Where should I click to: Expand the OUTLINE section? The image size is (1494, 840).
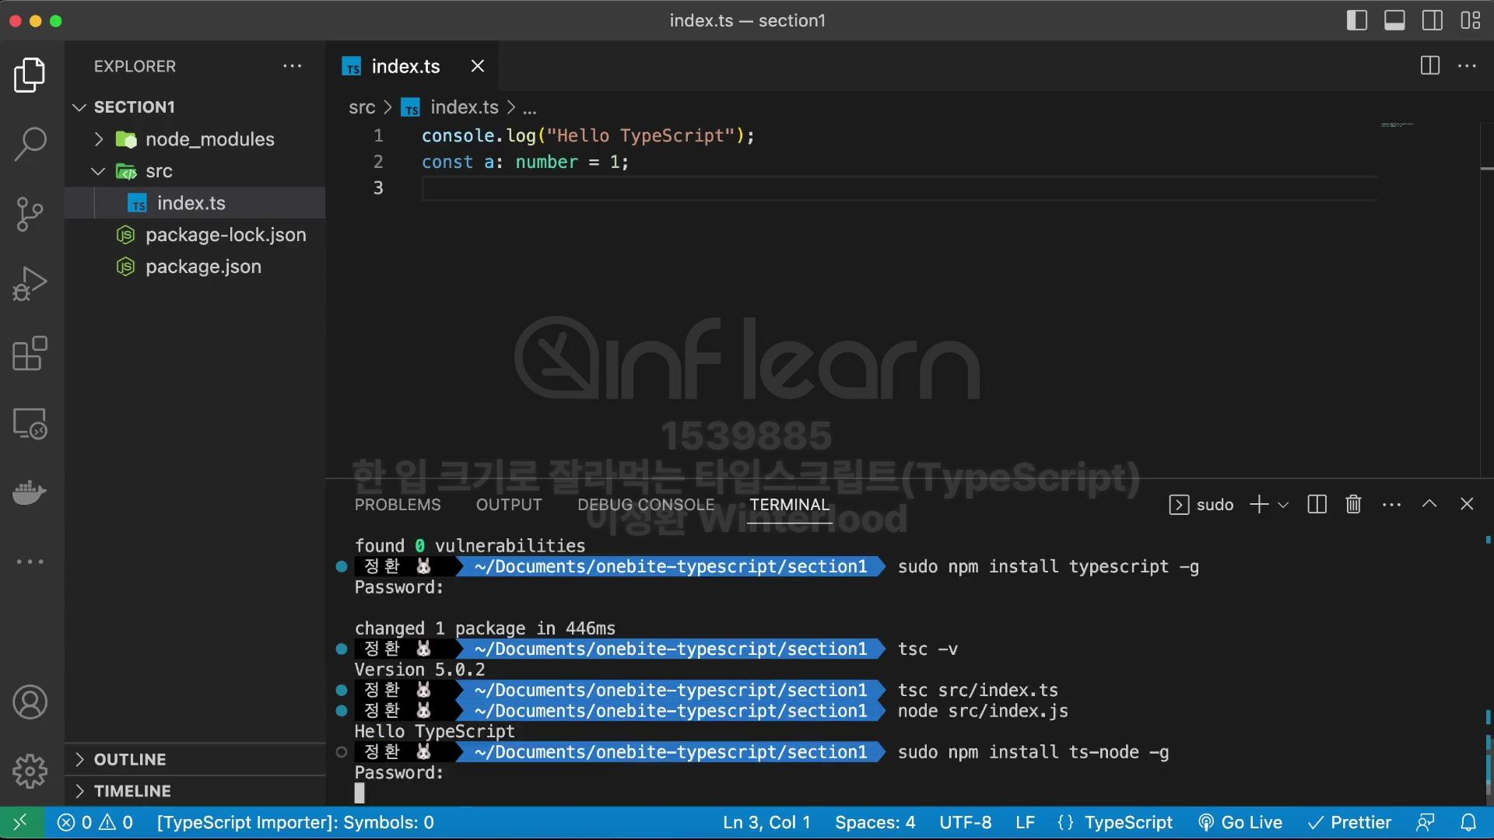(x=129, y=759)
